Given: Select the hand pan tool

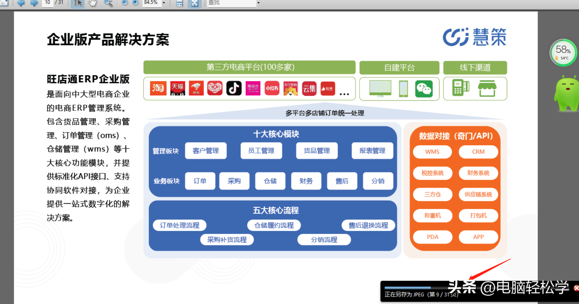Looking at the screenshot, I should coord(92,3).
